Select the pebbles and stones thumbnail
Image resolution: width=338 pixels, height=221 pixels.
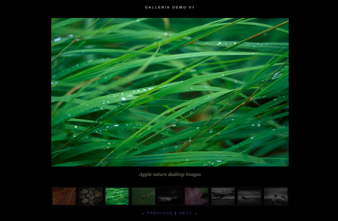tap(91, 196)
